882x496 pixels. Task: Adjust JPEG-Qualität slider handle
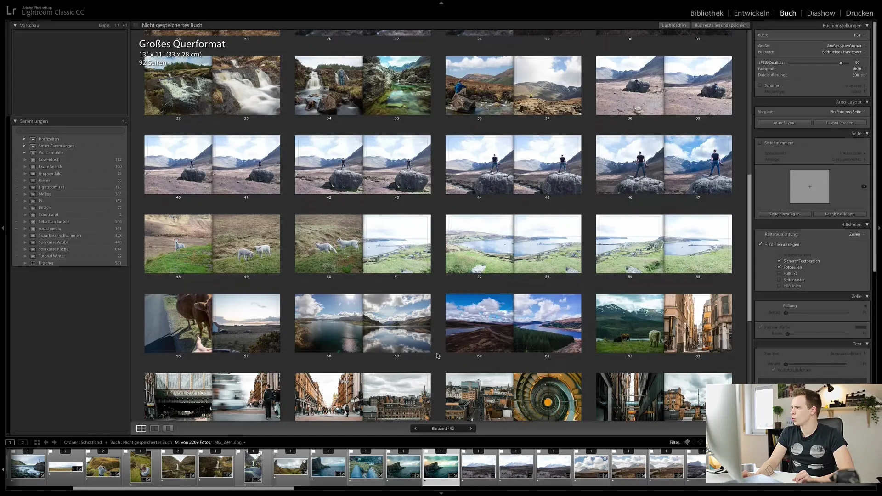841,63
